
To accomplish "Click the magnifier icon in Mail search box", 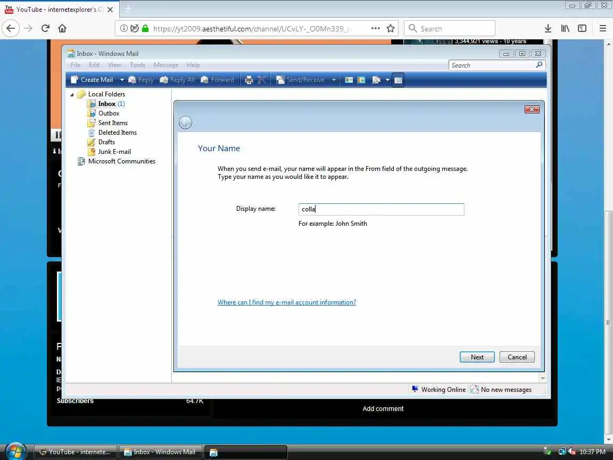I will (540, 65).
